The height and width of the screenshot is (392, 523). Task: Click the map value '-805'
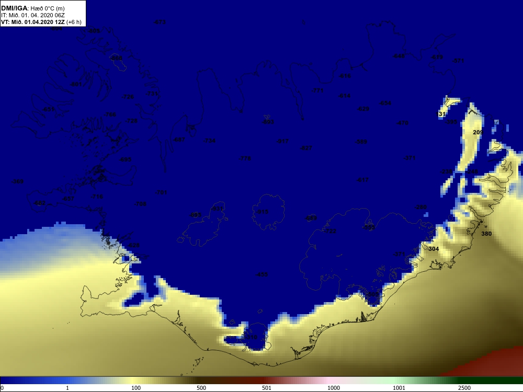[94, 31]
